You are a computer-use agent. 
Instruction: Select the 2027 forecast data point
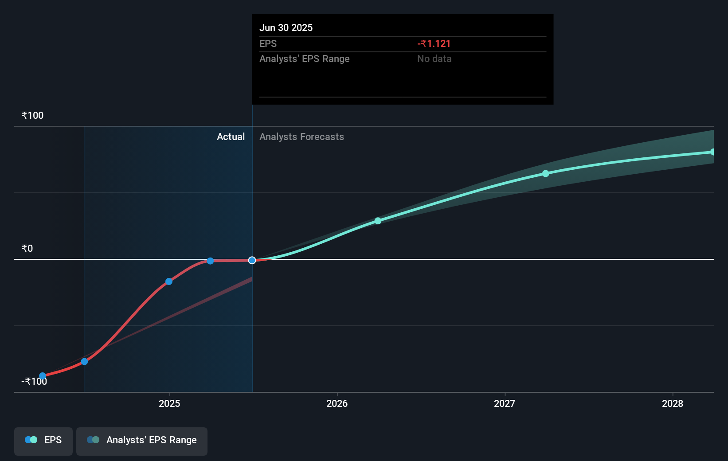click(x=546, y=173)
